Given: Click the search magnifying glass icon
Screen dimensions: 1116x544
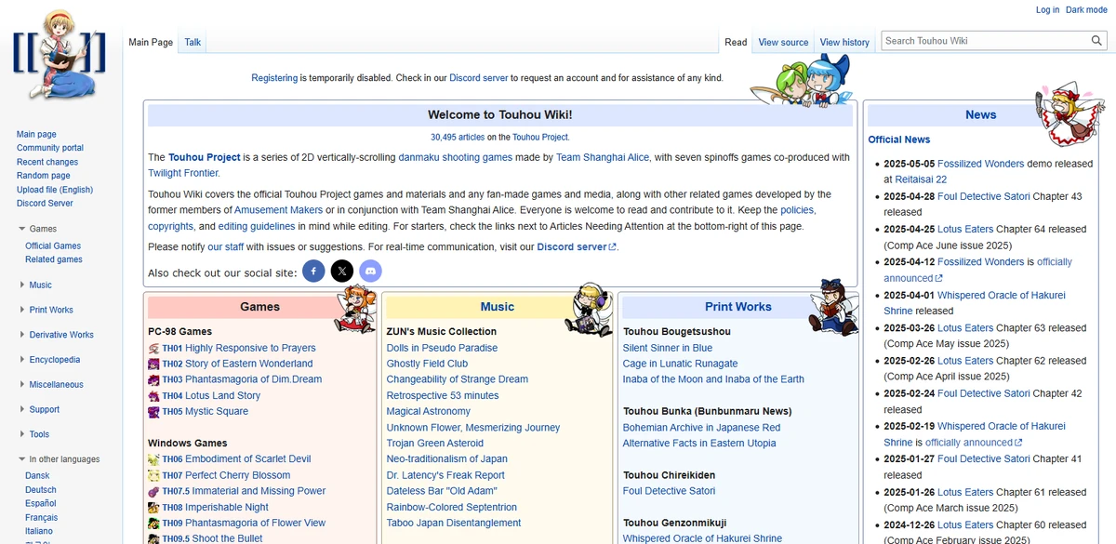Looking at the screenshot, I should tap(1096, 41).
